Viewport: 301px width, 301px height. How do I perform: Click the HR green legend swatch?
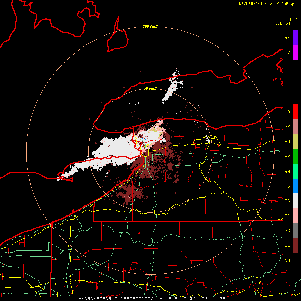coord(295,157)
